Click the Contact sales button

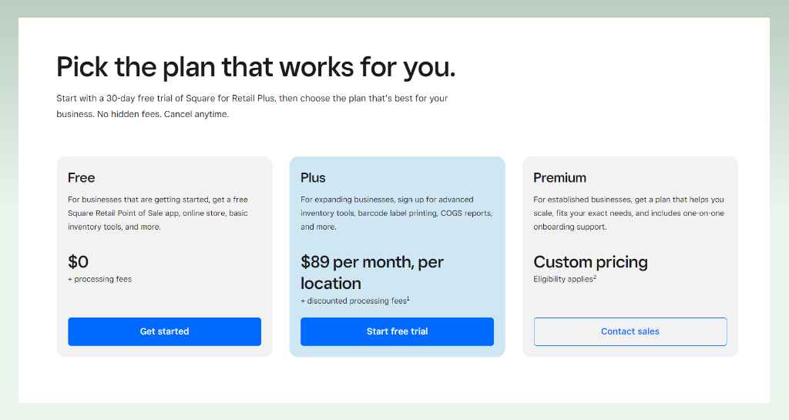click(630, 331)
